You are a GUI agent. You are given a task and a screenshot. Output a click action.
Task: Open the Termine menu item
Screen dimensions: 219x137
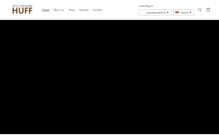pyautogui.click(x=84, y=10)
